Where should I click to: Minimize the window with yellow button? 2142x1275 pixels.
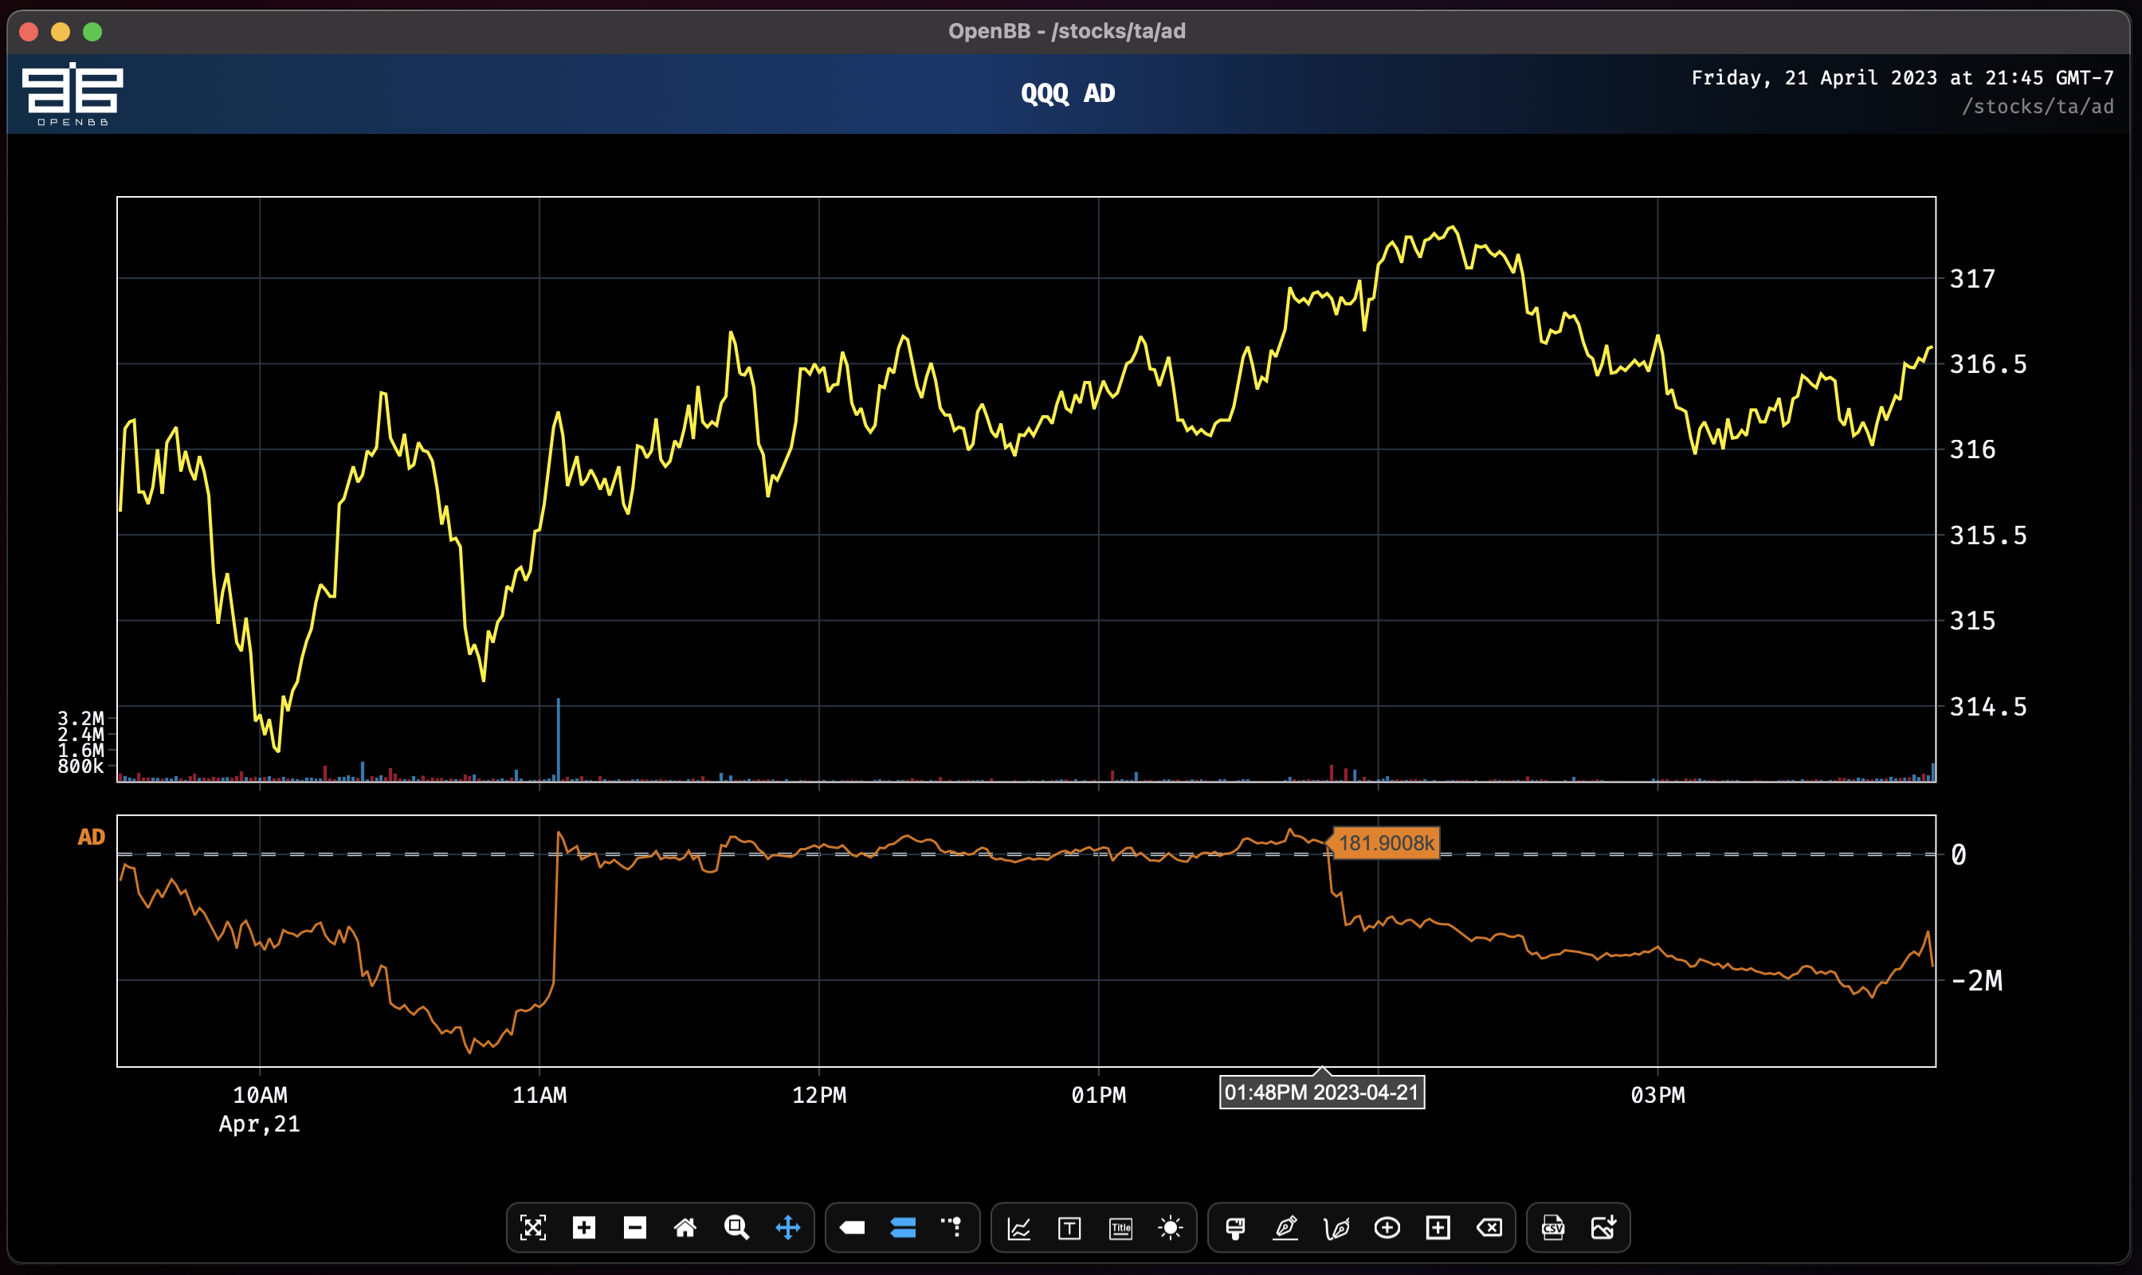60,32
